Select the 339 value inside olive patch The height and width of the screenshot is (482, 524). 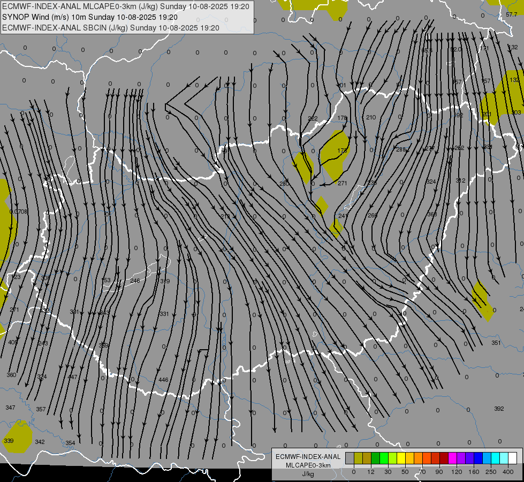tap(9, 441)
